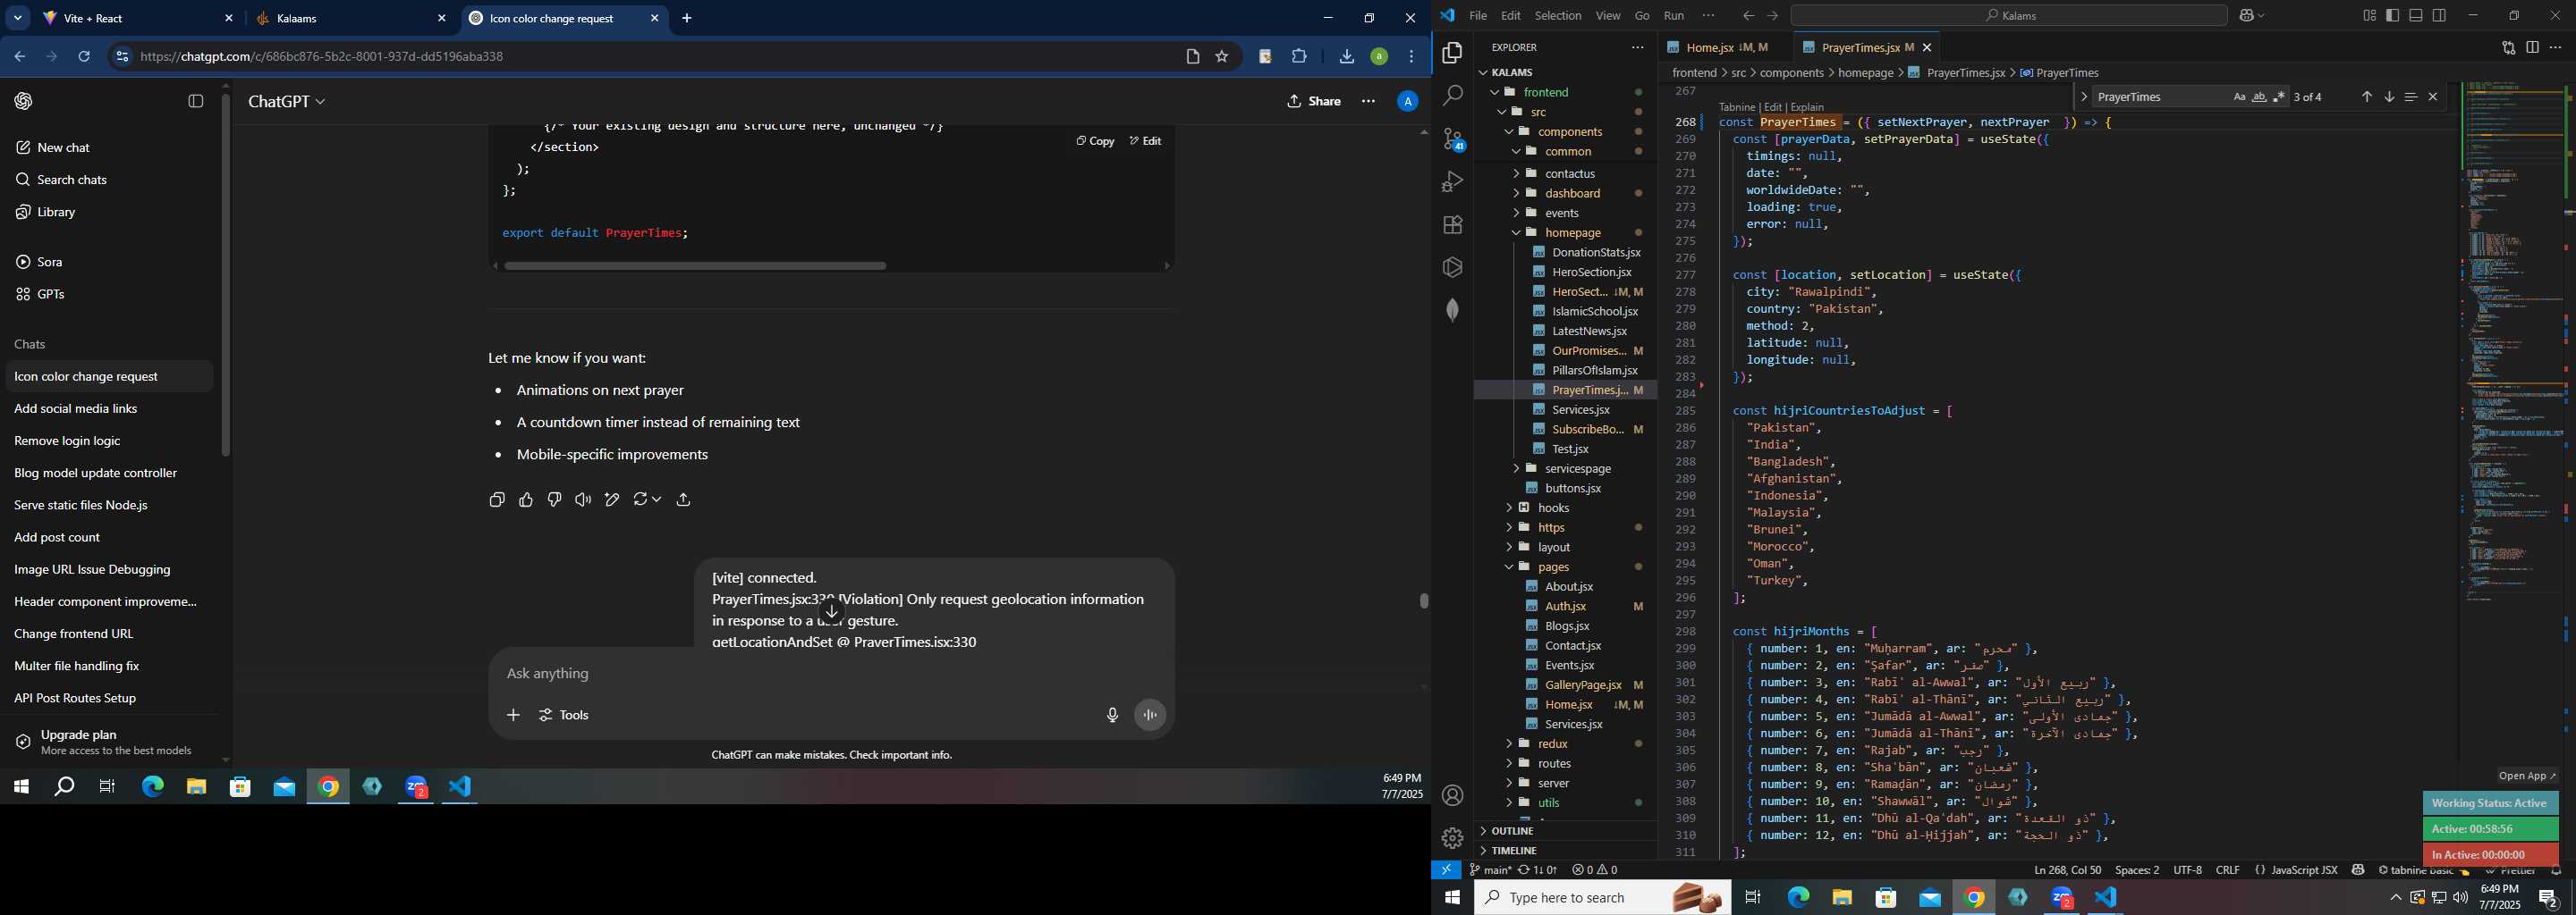Switch to Vite + React Chrome tab
This screenshot has width=2576, height=915.
click(138, 19)
